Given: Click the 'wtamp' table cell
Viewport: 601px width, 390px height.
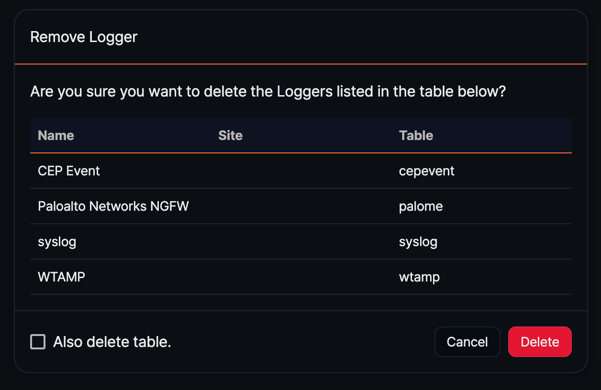Looking at the screenshot, I should coord(419,277).
